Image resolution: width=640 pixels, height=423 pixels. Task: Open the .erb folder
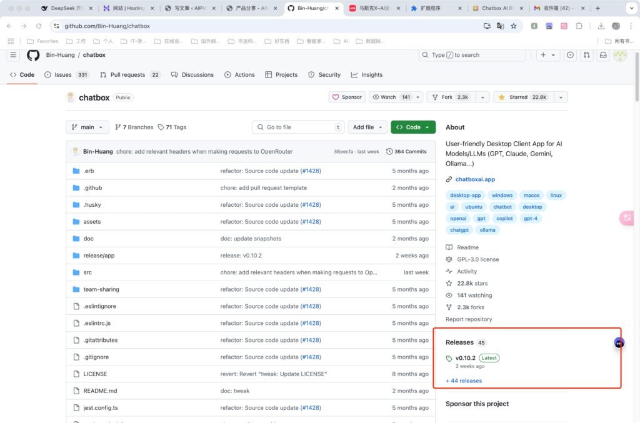coord(89,171)
